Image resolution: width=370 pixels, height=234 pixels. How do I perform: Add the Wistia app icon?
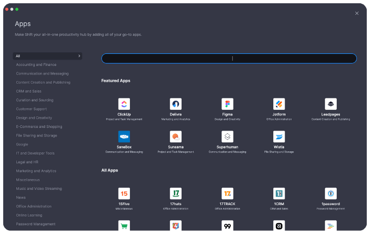pos(279,137)
